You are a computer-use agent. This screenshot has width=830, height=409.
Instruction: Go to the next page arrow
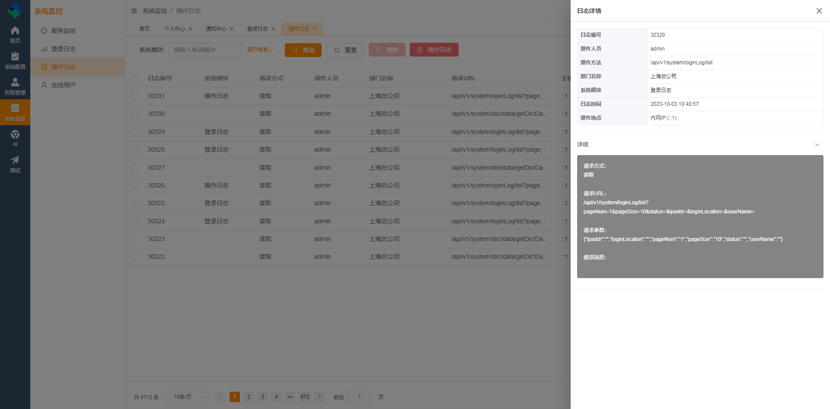[x=319, y=397]
